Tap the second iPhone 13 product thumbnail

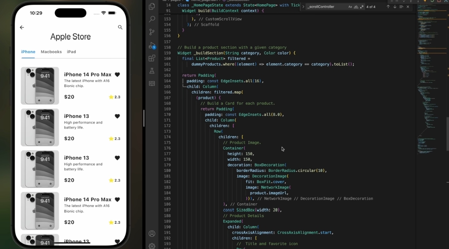click(x=40, y=169)
